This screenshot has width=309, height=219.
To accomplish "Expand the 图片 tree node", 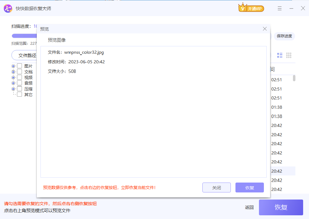I will point(13,66).
